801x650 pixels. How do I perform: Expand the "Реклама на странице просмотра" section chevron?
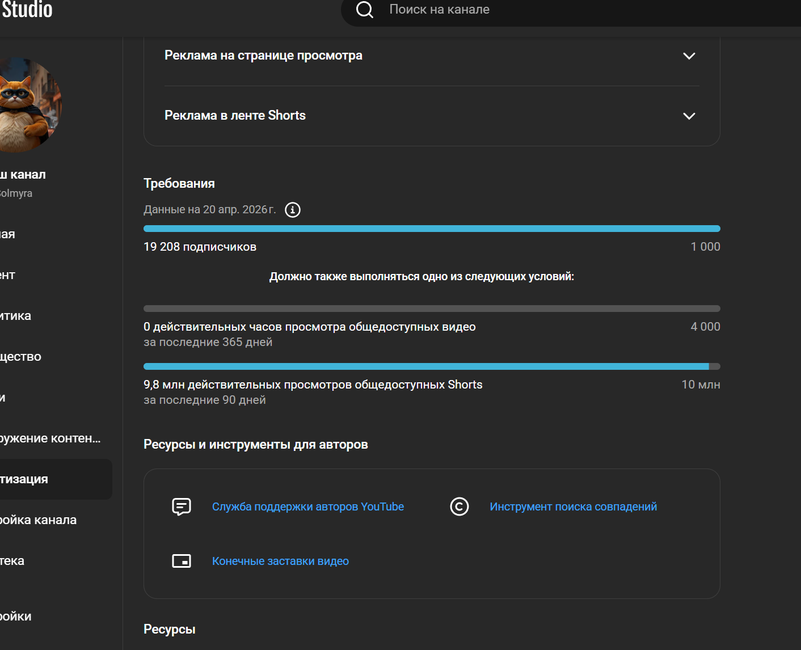click(689, 56)
